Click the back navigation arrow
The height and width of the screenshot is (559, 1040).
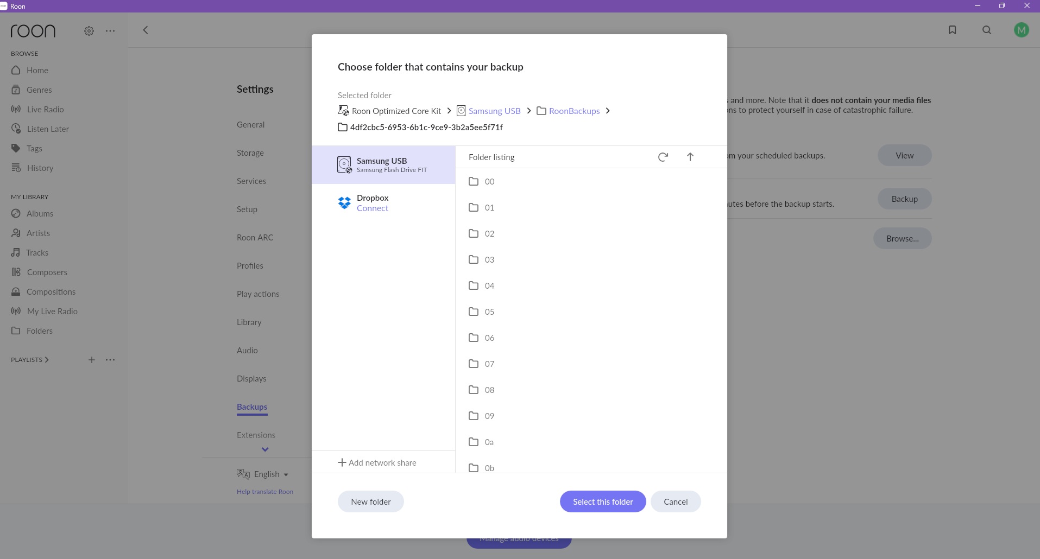[146, 30]
